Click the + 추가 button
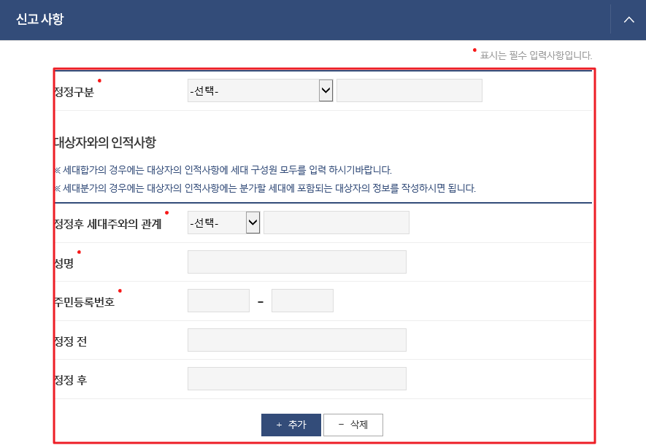646x448 pixels. click(x=291, y=425)
